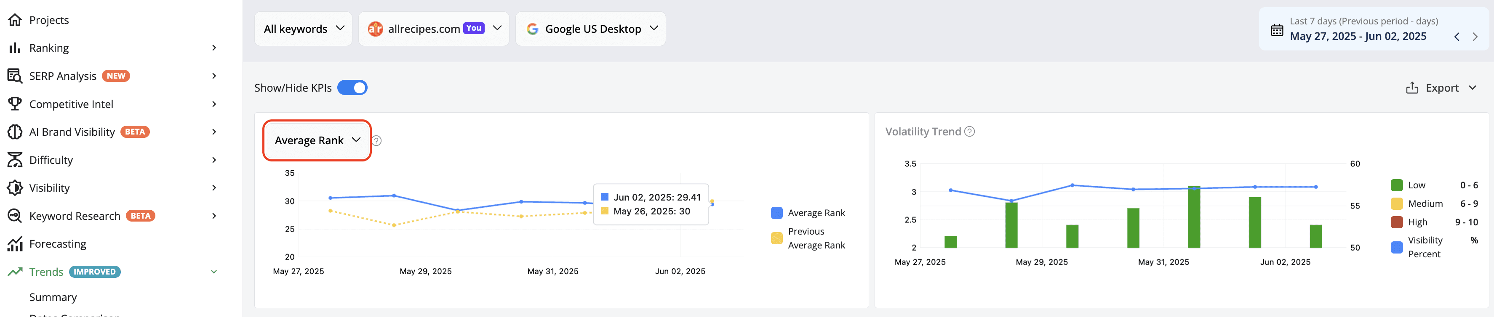Click first Average Rank data point
This screenshot has height=317, width=1494.
[x=331, y=198]
